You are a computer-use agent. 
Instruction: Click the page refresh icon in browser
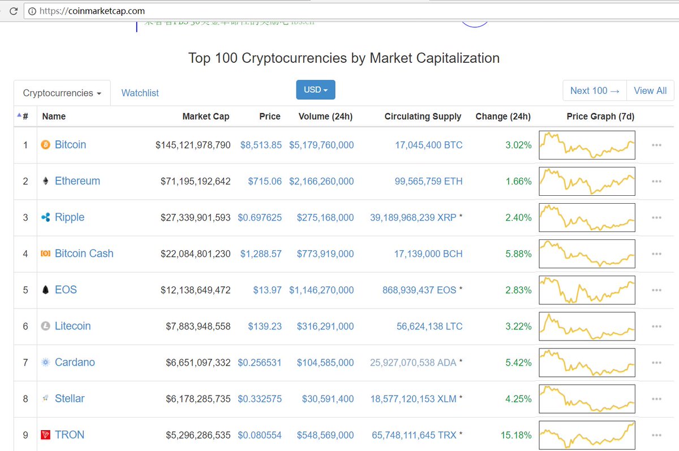(x=14, y=10)
